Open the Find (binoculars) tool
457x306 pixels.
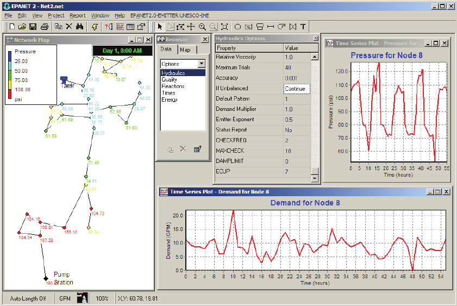tap(80, 27)
